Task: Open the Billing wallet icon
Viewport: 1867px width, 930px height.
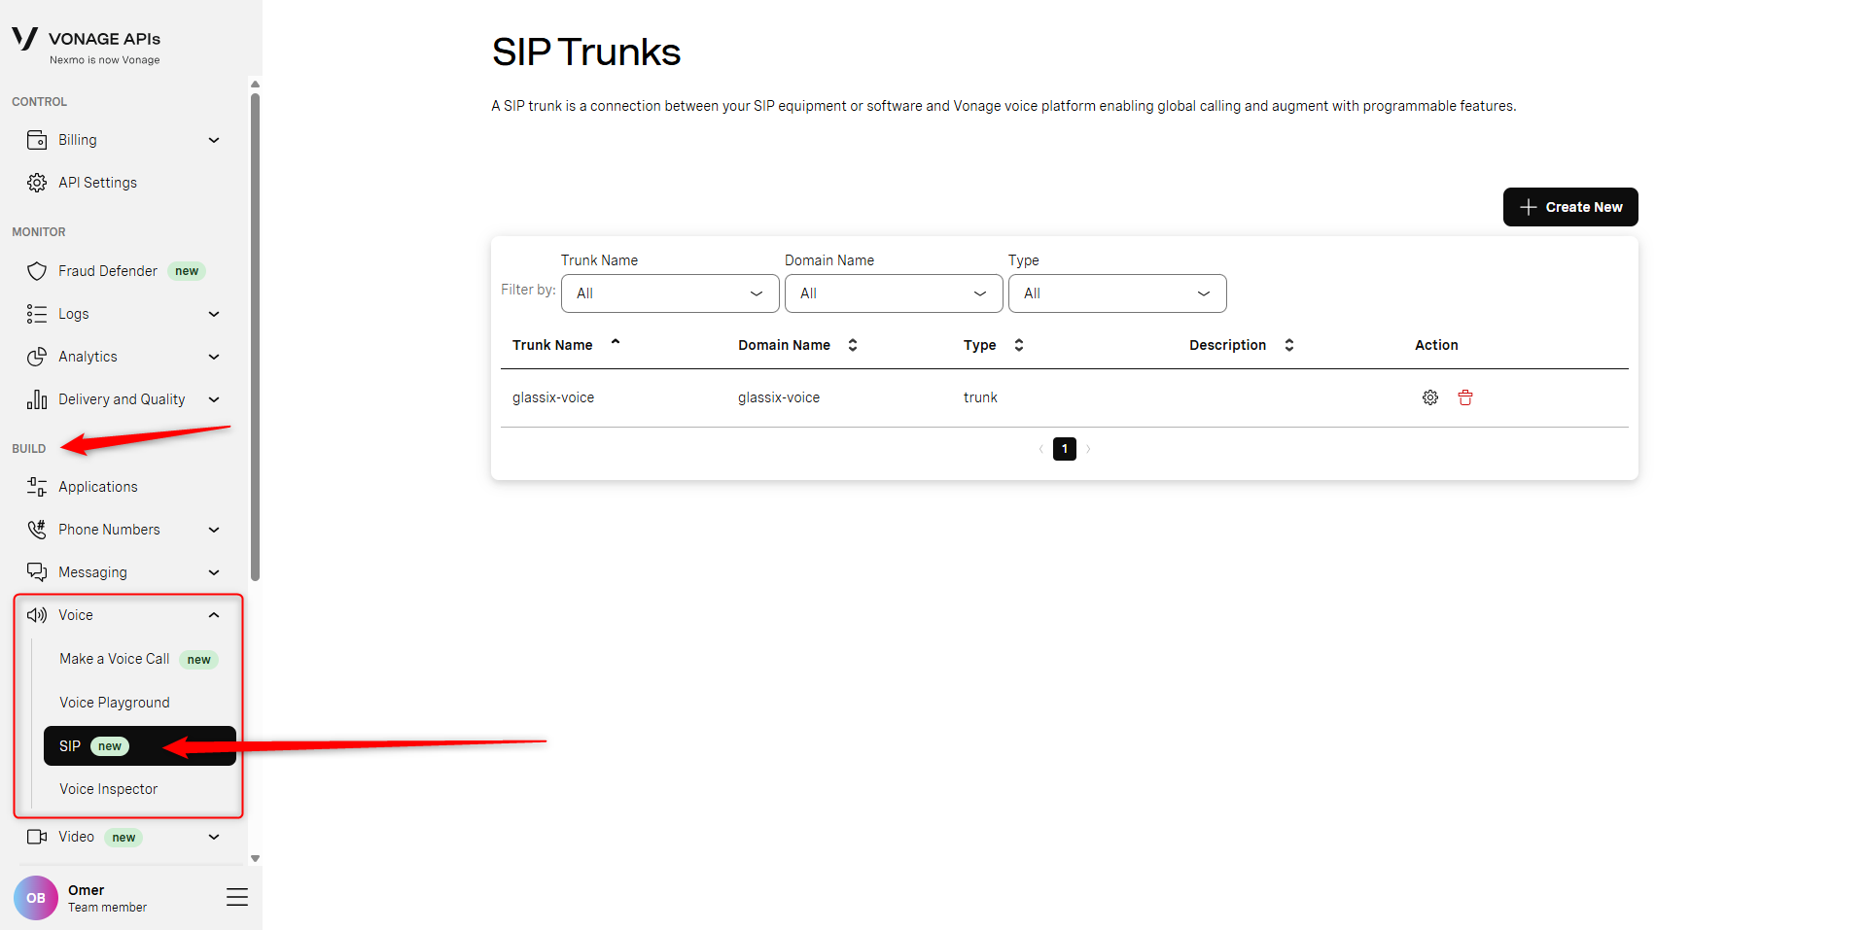Action: pos(37,140)
